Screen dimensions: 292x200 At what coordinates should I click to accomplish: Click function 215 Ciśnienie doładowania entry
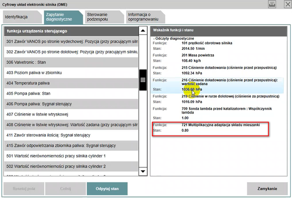(x=229, y=68)
